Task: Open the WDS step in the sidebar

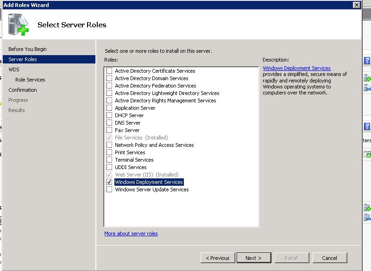Action: (14, 69)
